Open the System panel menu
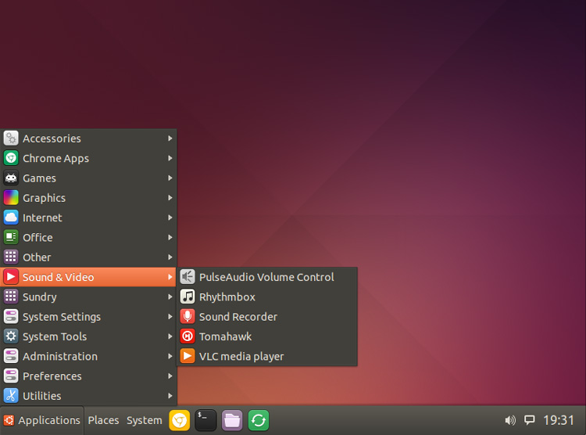This screenshot has height=435, width=586. tap(145, 420)
